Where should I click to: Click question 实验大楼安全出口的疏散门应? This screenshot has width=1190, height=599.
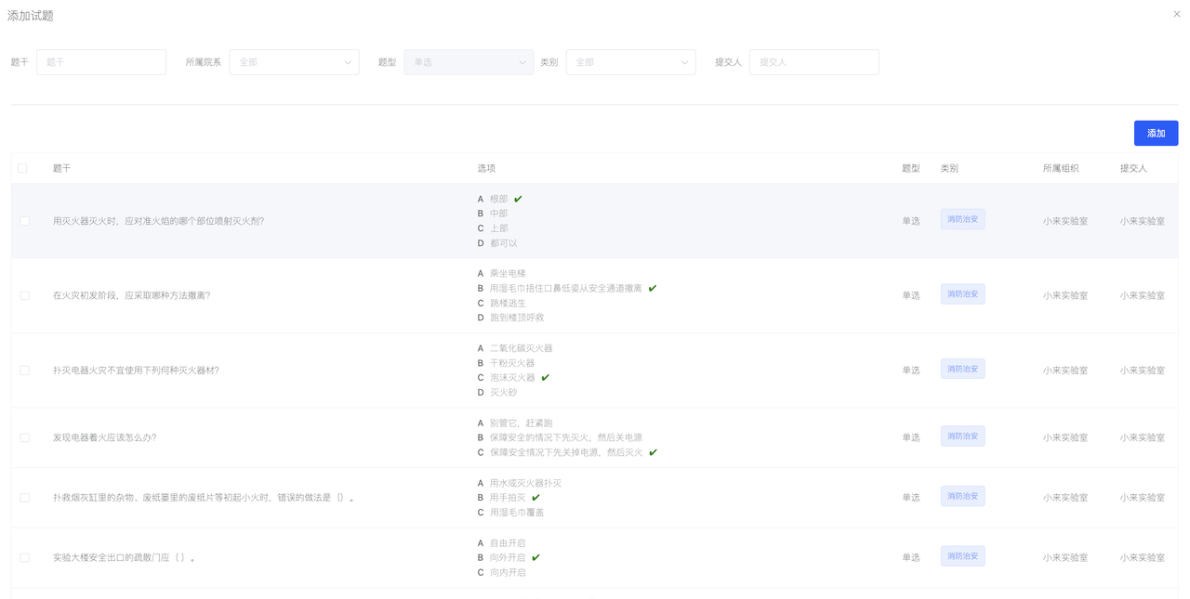(x=124, y=557)
